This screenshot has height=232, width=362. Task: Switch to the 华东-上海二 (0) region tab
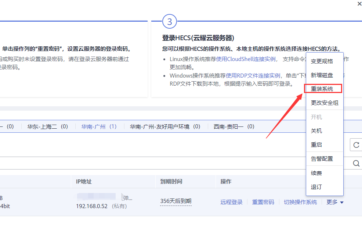[x=48, y=126]
